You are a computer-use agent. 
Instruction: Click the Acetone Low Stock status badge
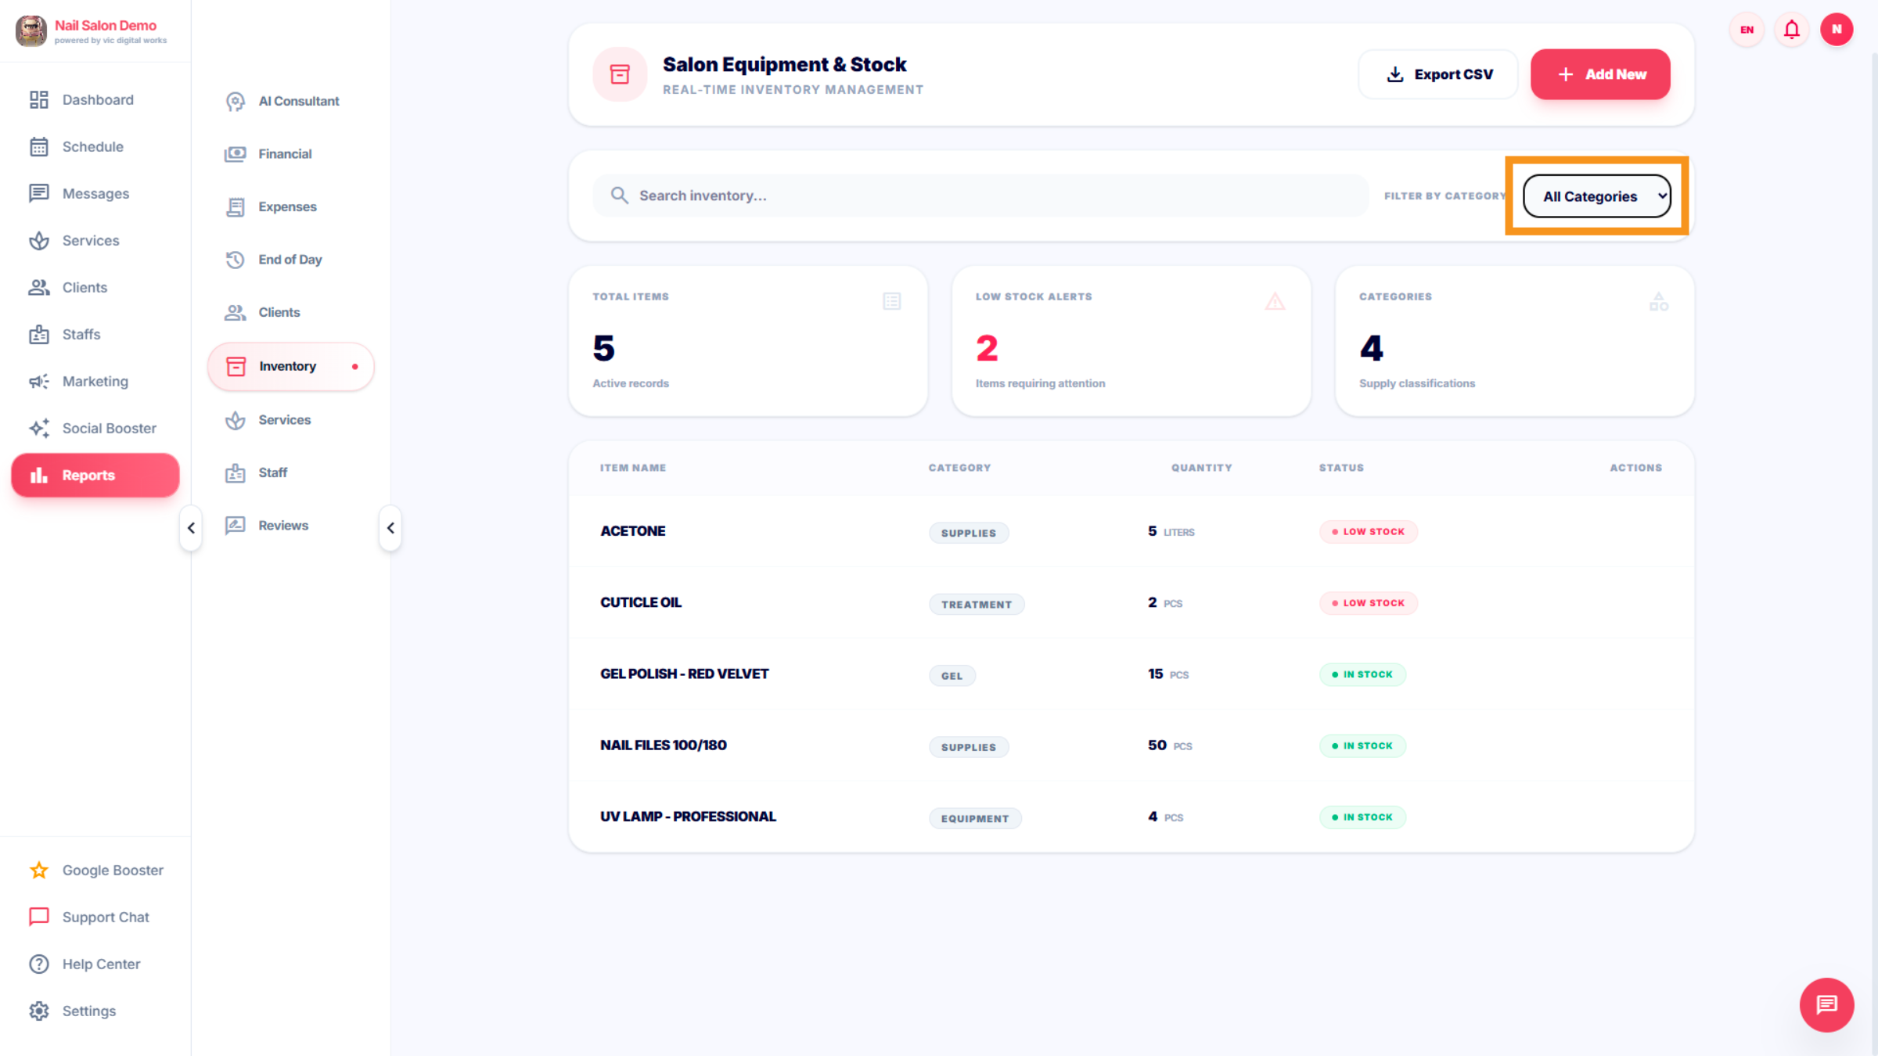point(1368,532)
